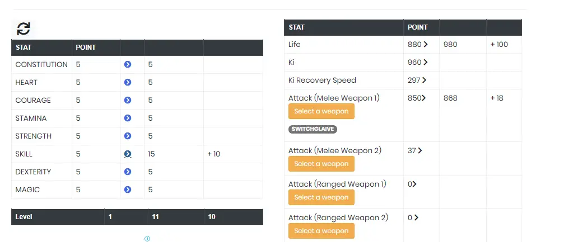
Task: Click STRENGTH blue arrow icon
Action: pyautogui.click(x=127, y=136)
